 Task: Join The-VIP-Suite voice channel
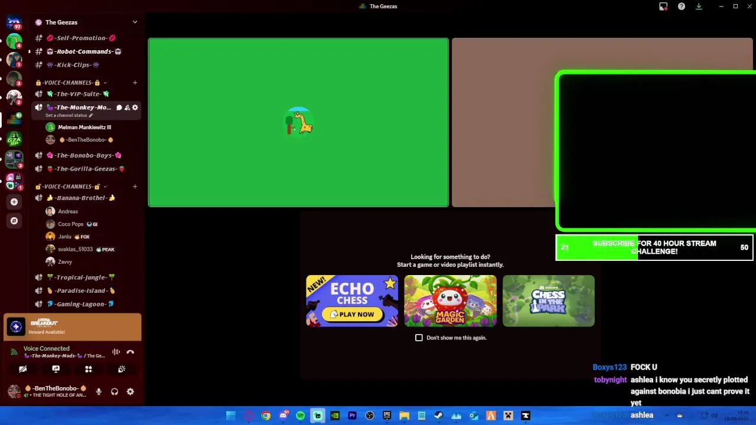tap(86, 94)
